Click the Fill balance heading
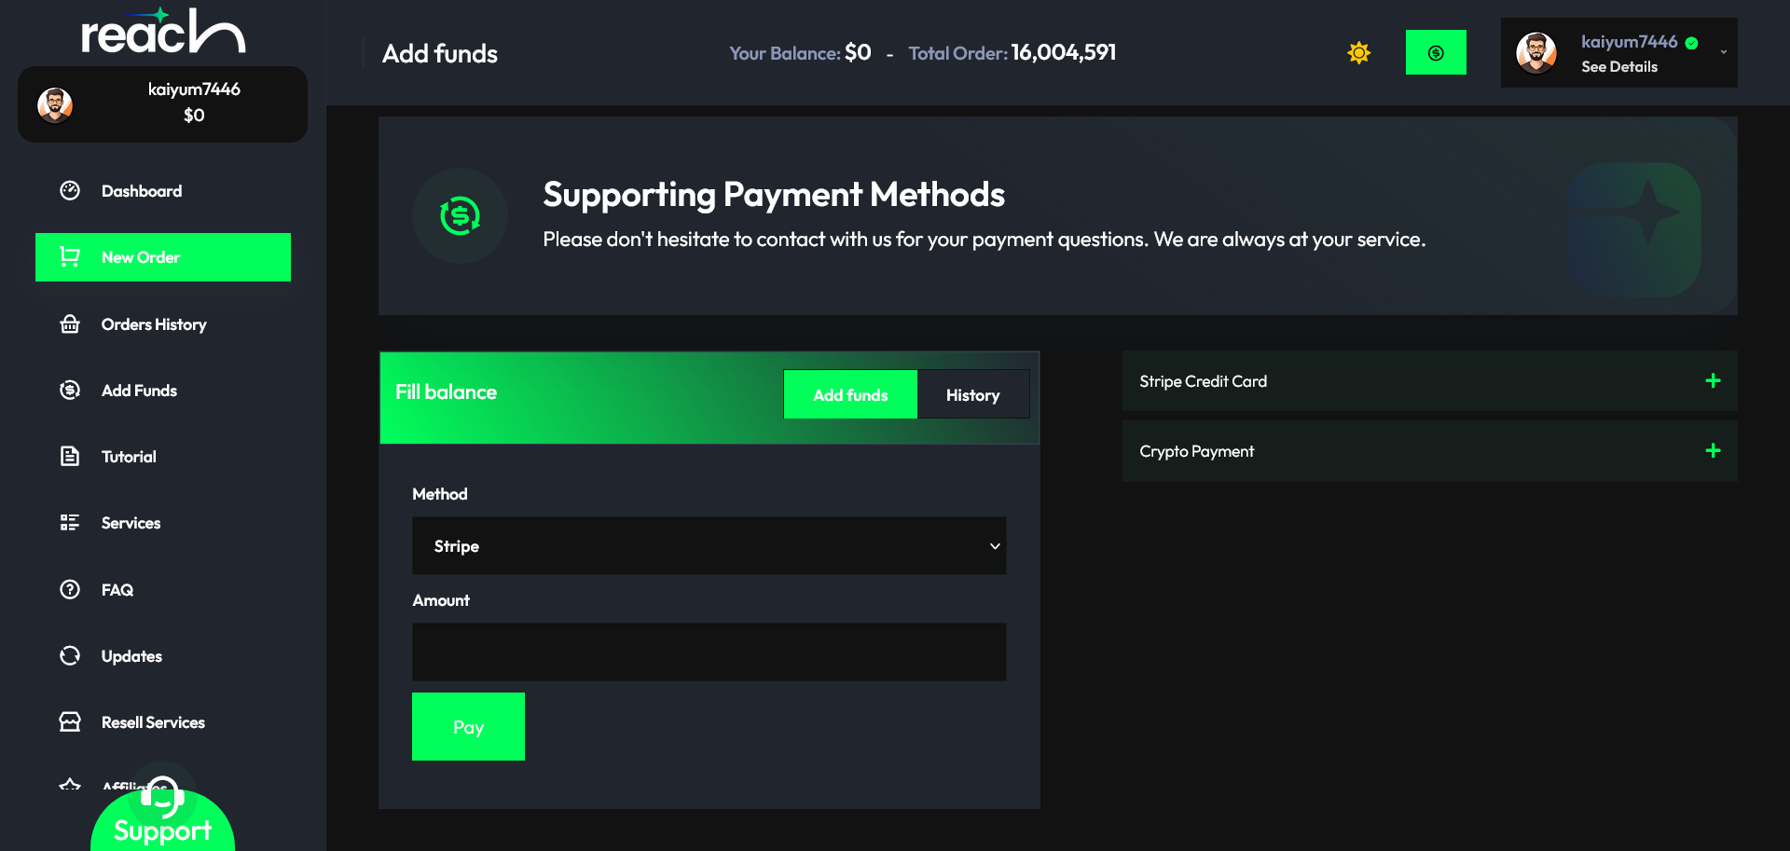 (x=446, y=392)
